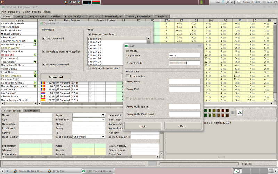
Task: Switch to the Statistics tab
Action: coord(94,16)
